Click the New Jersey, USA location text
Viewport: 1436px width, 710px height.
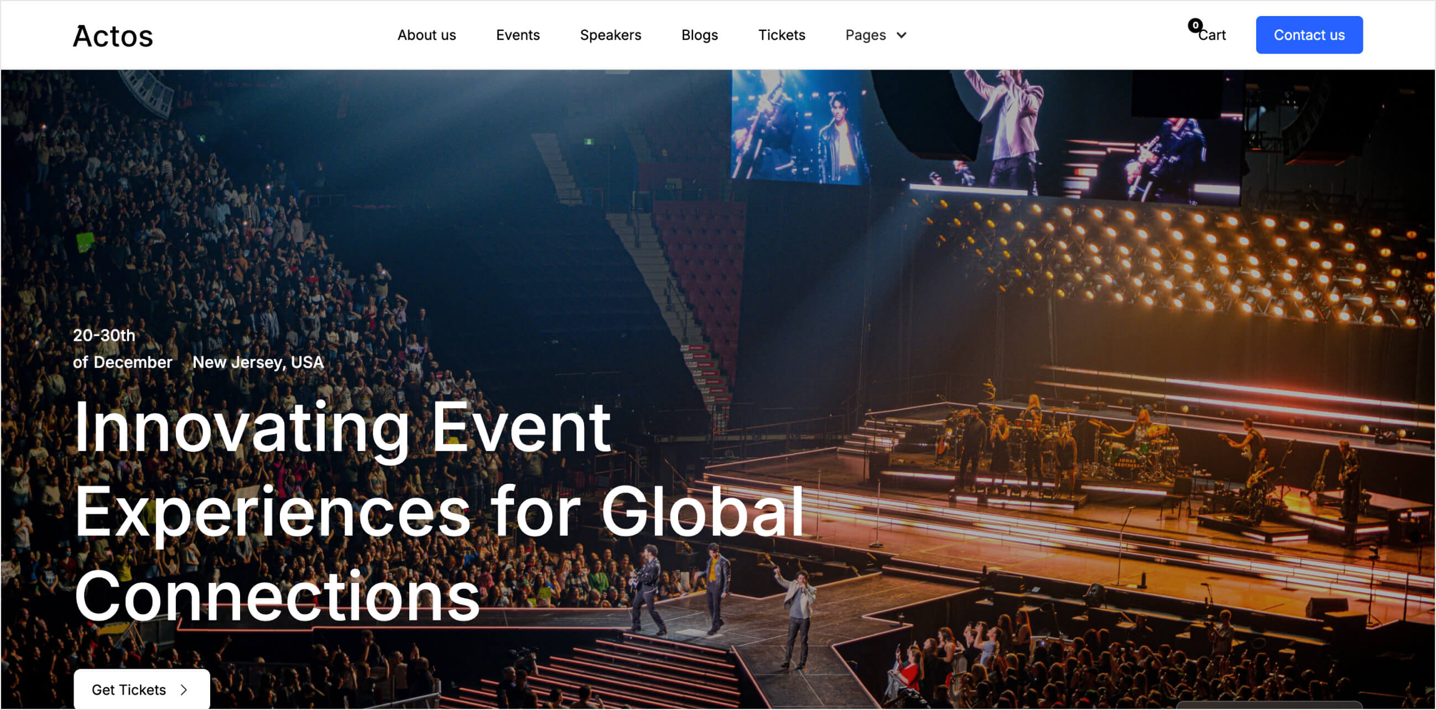pyautogui.click(x=258, y=362)
